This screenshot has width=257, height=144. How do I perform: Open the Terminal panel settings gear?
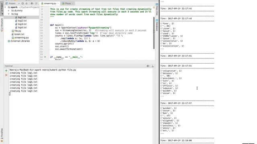(148, 66)
